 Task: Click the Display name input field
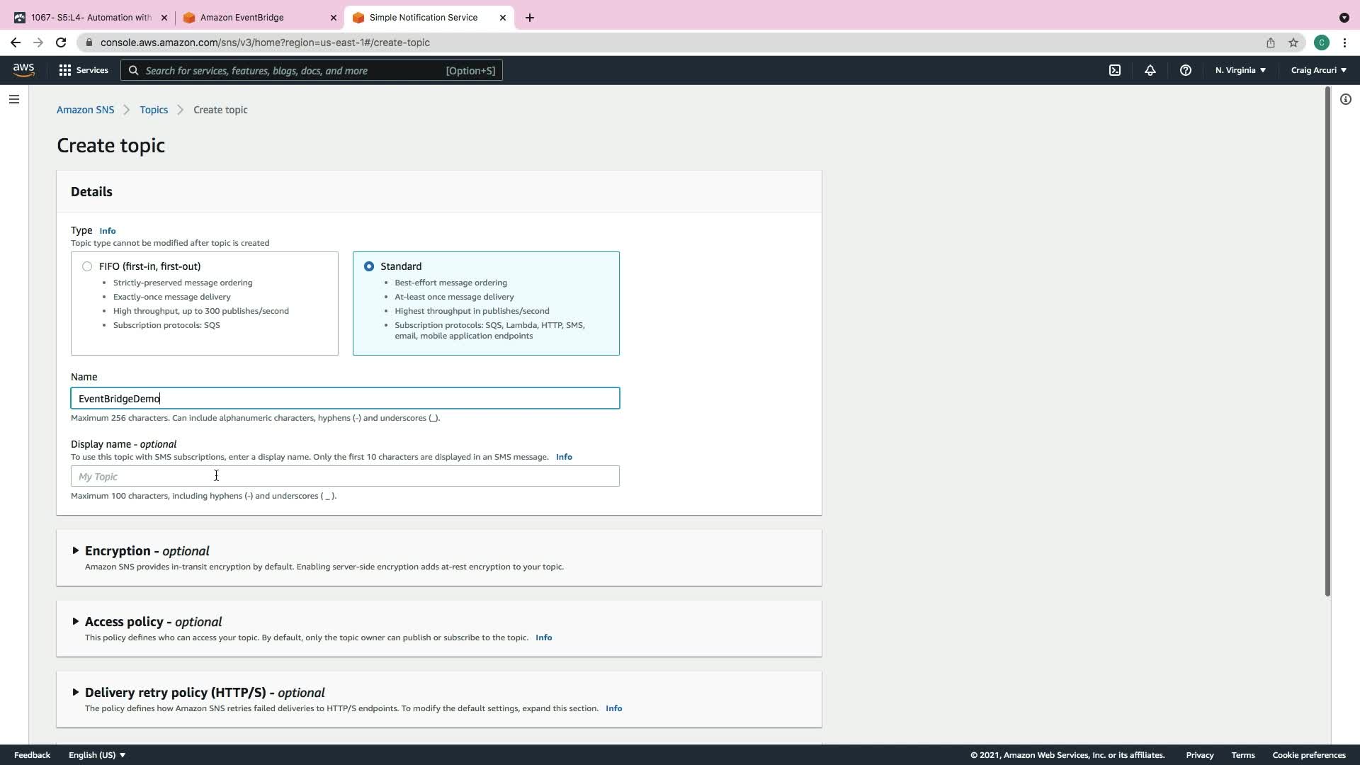pyautogui.click(x=345, y=476)
